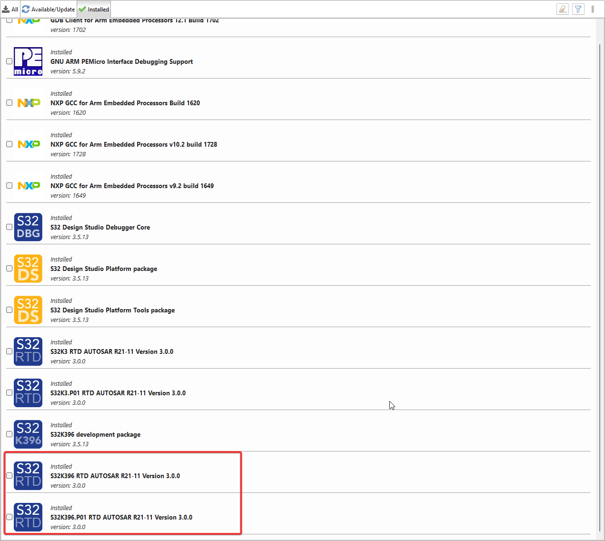Click the S32 DS Platform package icon
This screenshot has width=605, height=541.
coord(28,269)
